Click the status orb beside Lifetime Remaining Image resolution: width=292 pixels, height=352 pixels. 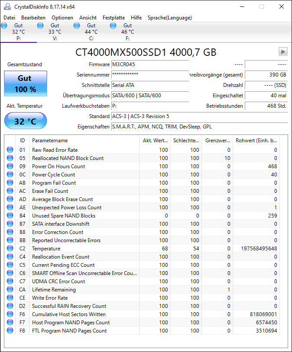coord(10,289)
